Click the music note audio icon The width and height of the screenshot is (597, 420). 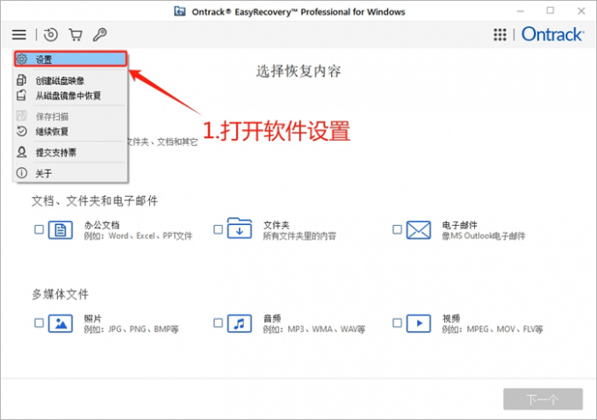[x=240, y=323]
